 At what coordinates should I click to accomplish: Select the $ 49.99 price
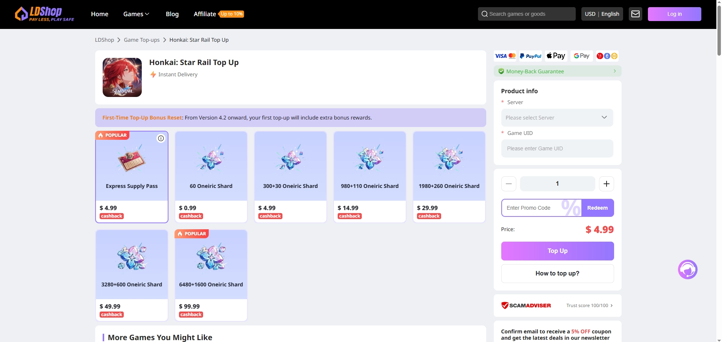coord(110,306)
